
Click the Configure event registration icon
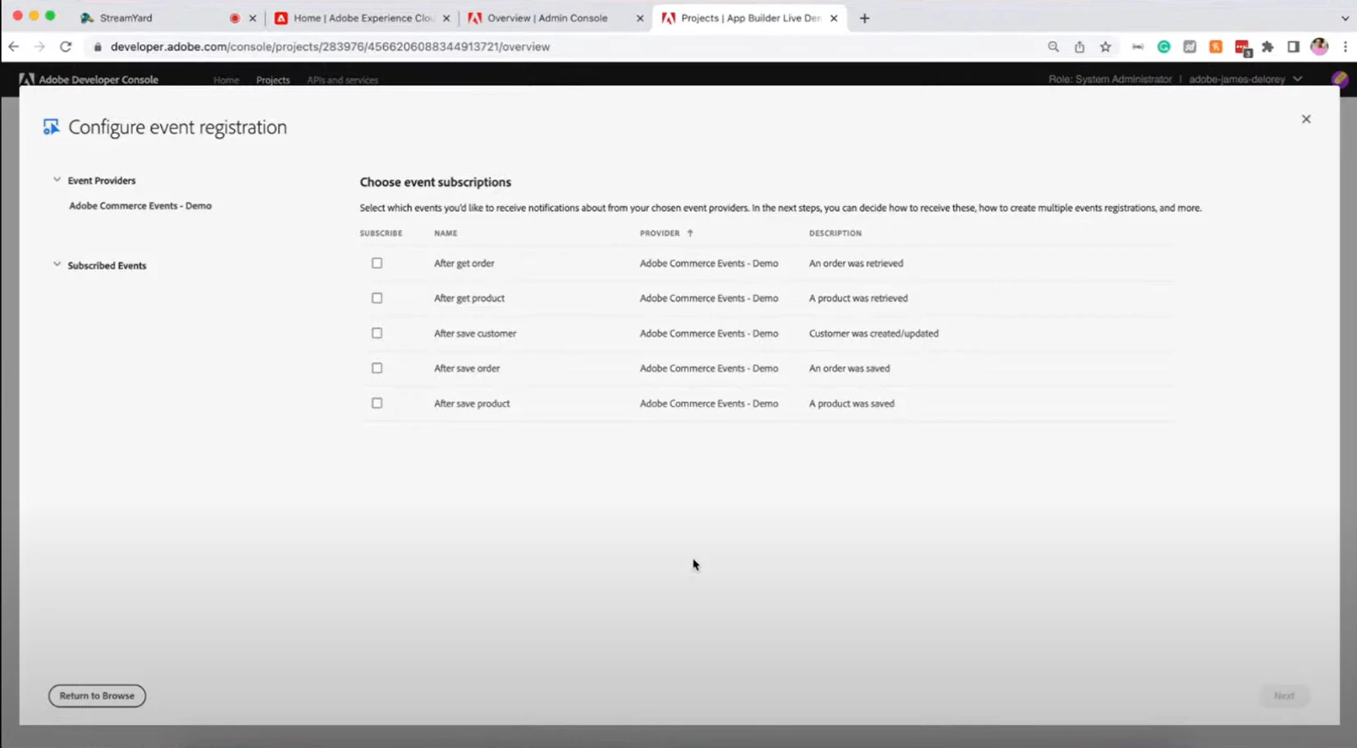point(51,126)
